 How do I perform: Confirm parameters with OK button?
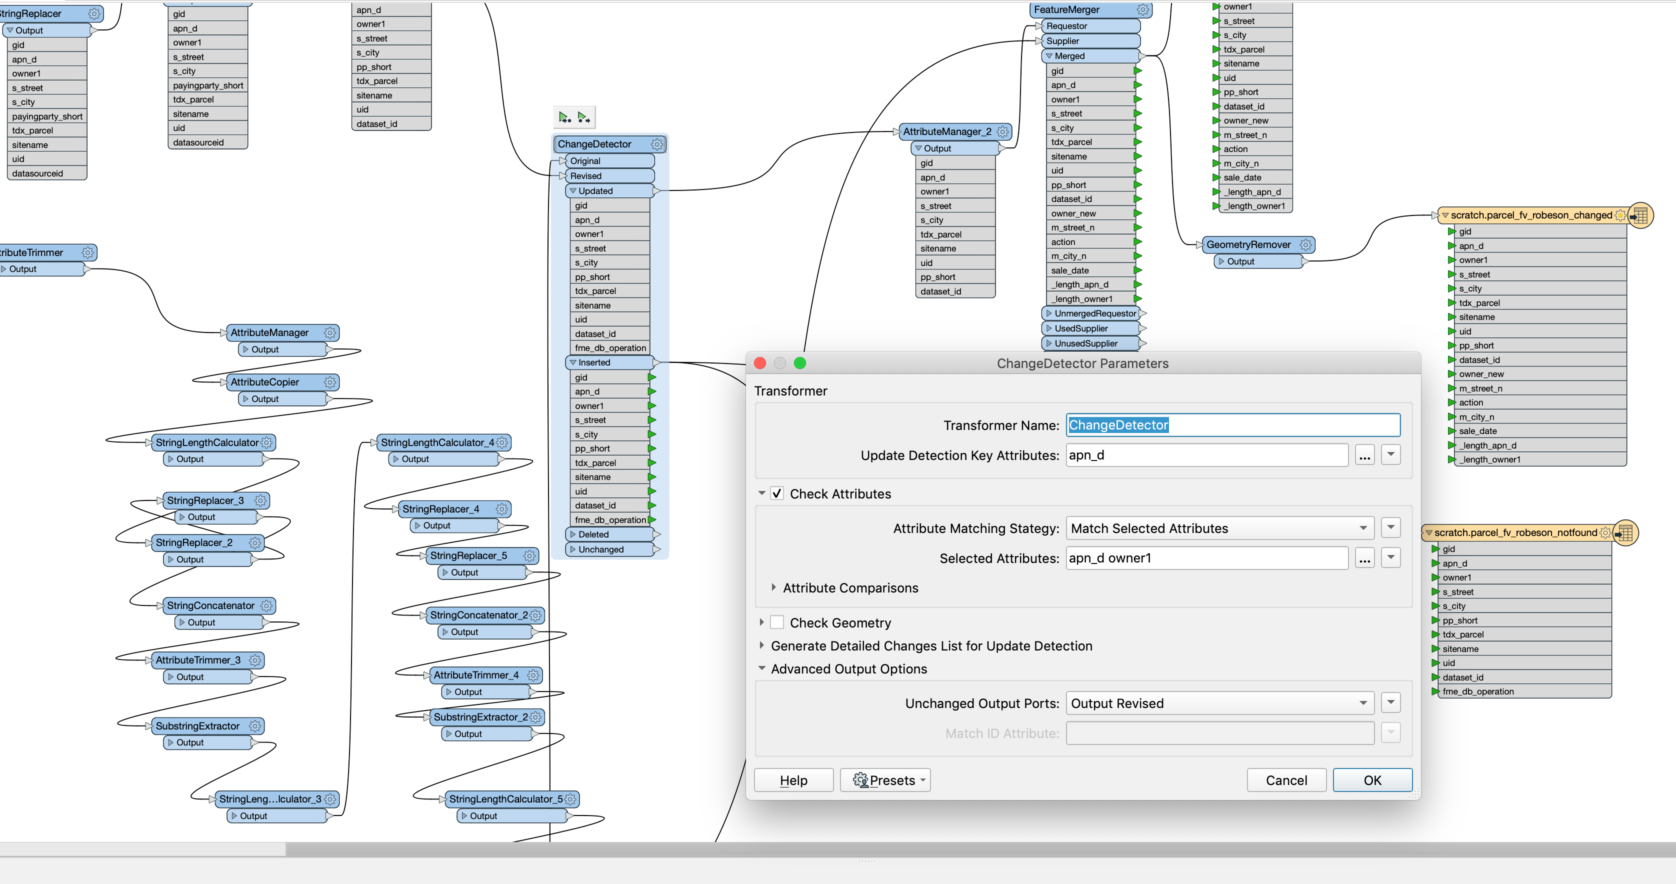1373,780
